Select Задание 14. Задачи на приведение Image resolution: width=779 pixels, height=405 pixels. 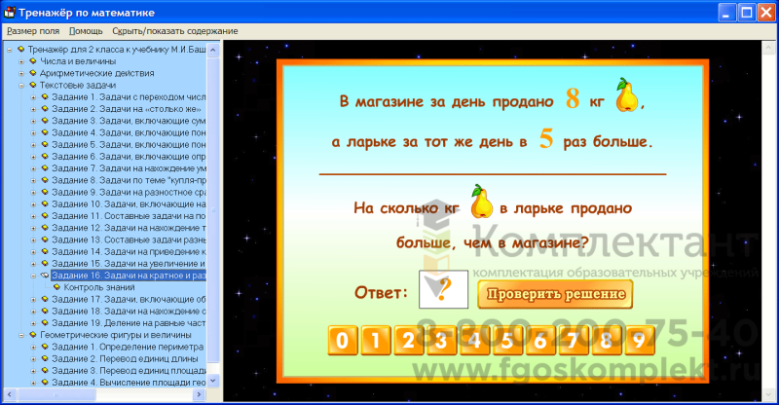[129, 252]
